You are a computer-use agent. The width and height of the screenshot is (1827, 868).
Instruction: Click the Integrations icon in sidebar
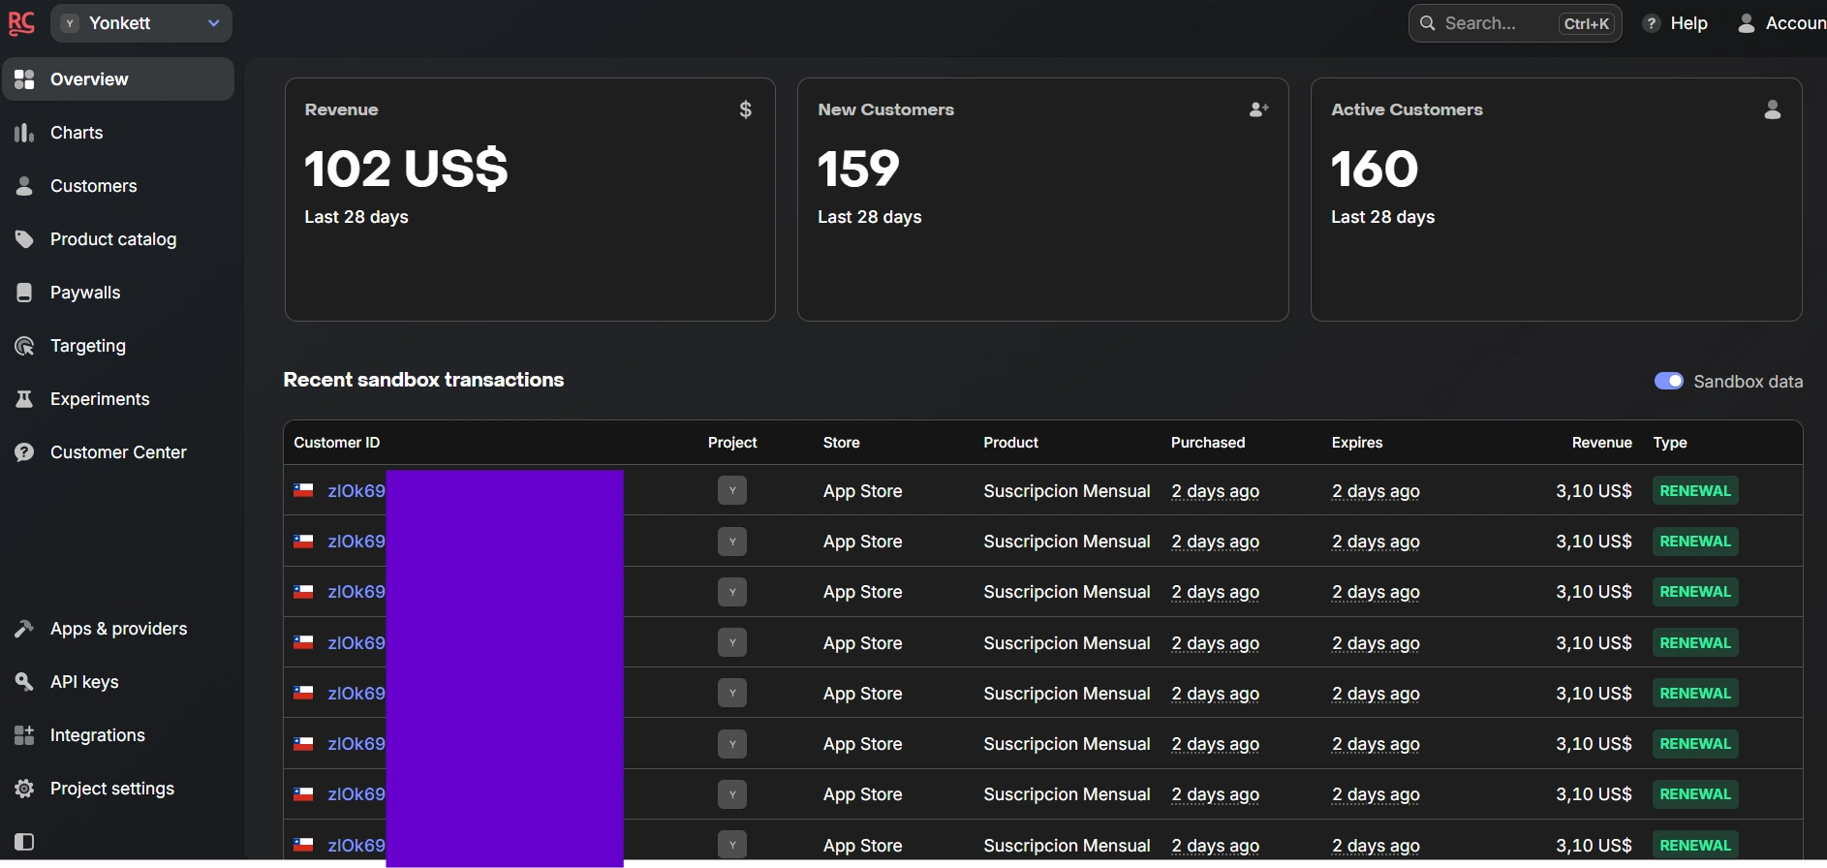(24, 735)
